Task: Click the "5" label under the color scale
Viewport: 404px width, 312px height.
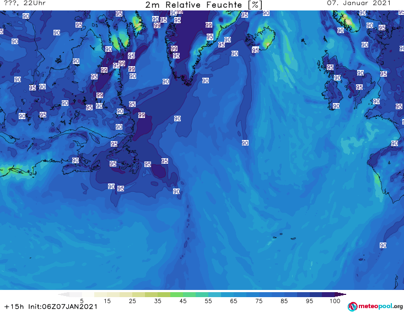Action: point(82,301)
